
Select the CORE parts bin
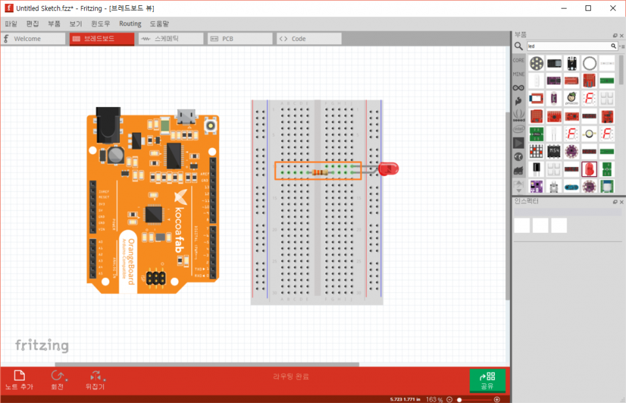518,60
